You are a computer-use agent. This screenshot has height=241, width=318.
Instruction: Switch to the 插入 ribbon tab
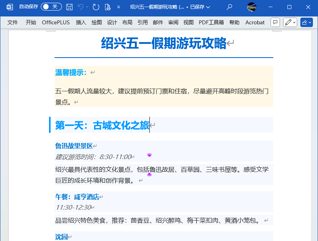coord(81,22)
